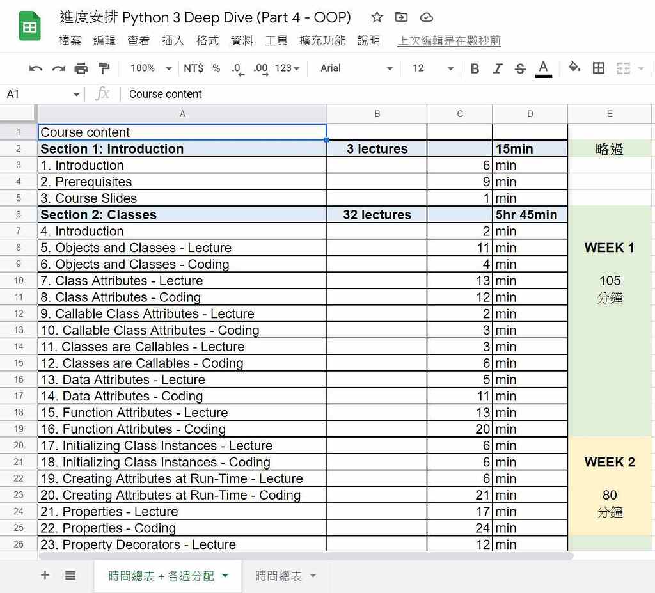Star this spreadsheet
The width and height of the screenshot is (655, 593).
377,17
